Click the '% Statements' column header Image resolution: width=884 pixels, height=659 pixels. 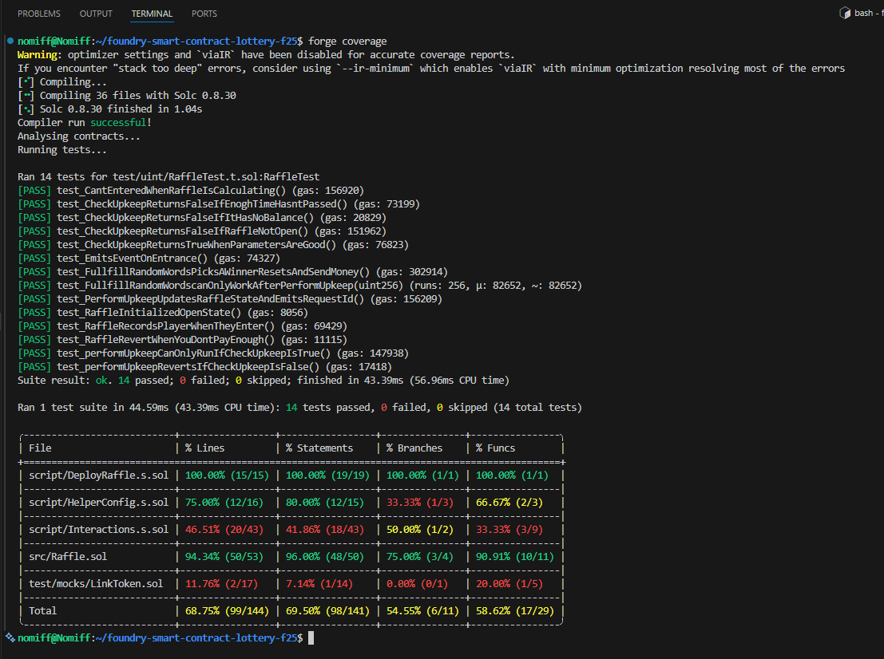click(x=319, y=448)
